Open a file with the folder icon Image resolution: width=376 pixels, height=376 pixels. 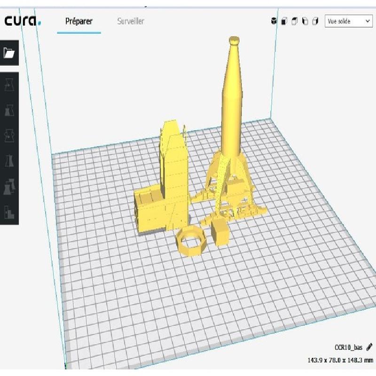[x=9, y=53]
